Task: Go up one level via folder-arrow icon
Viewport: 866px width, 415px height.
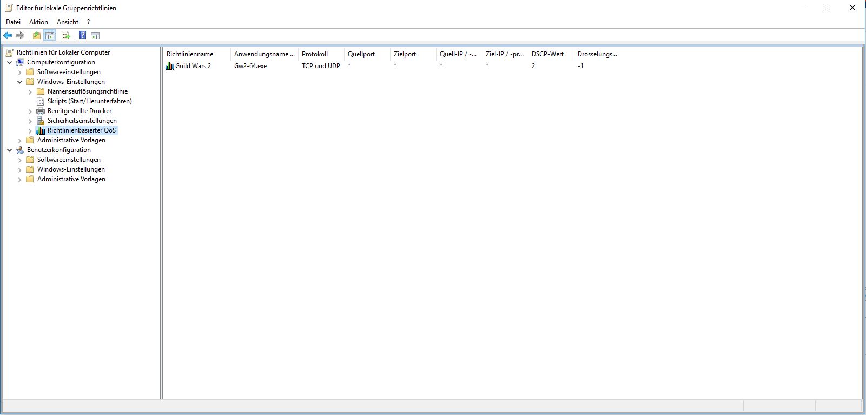Action: [36, 36]
